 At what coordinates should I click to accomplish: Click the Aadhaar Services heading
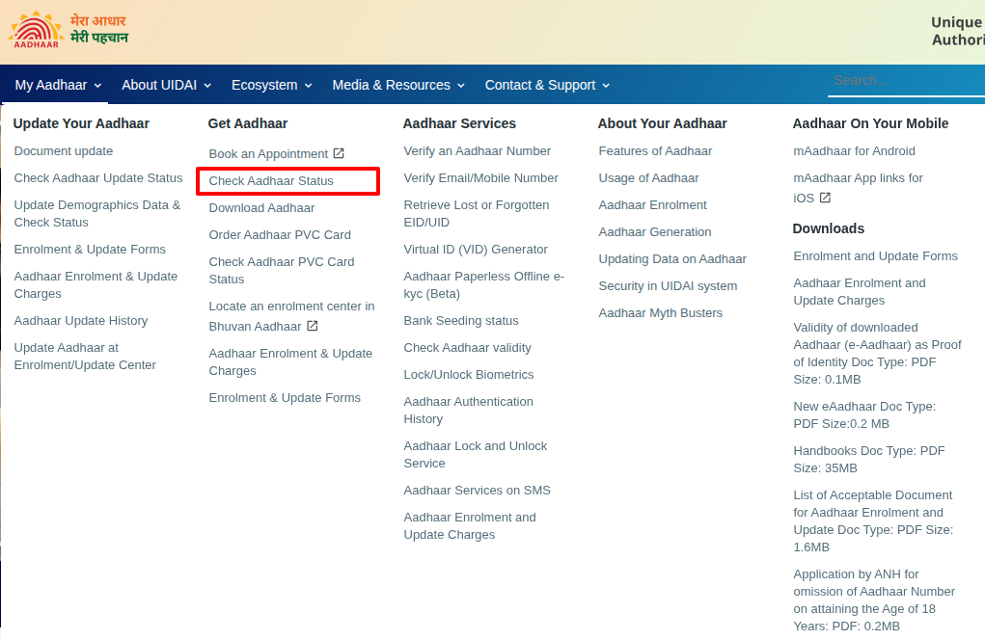[459, 123]
